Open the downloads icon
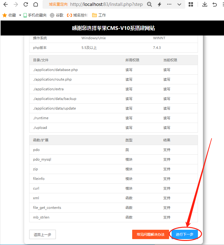Viewport: 224px width, 245px height. click(x=205, y=4)
